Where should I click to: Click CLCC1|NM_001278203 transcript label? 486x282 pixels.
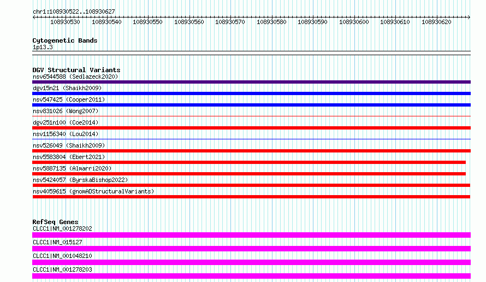tap(62, 269)
